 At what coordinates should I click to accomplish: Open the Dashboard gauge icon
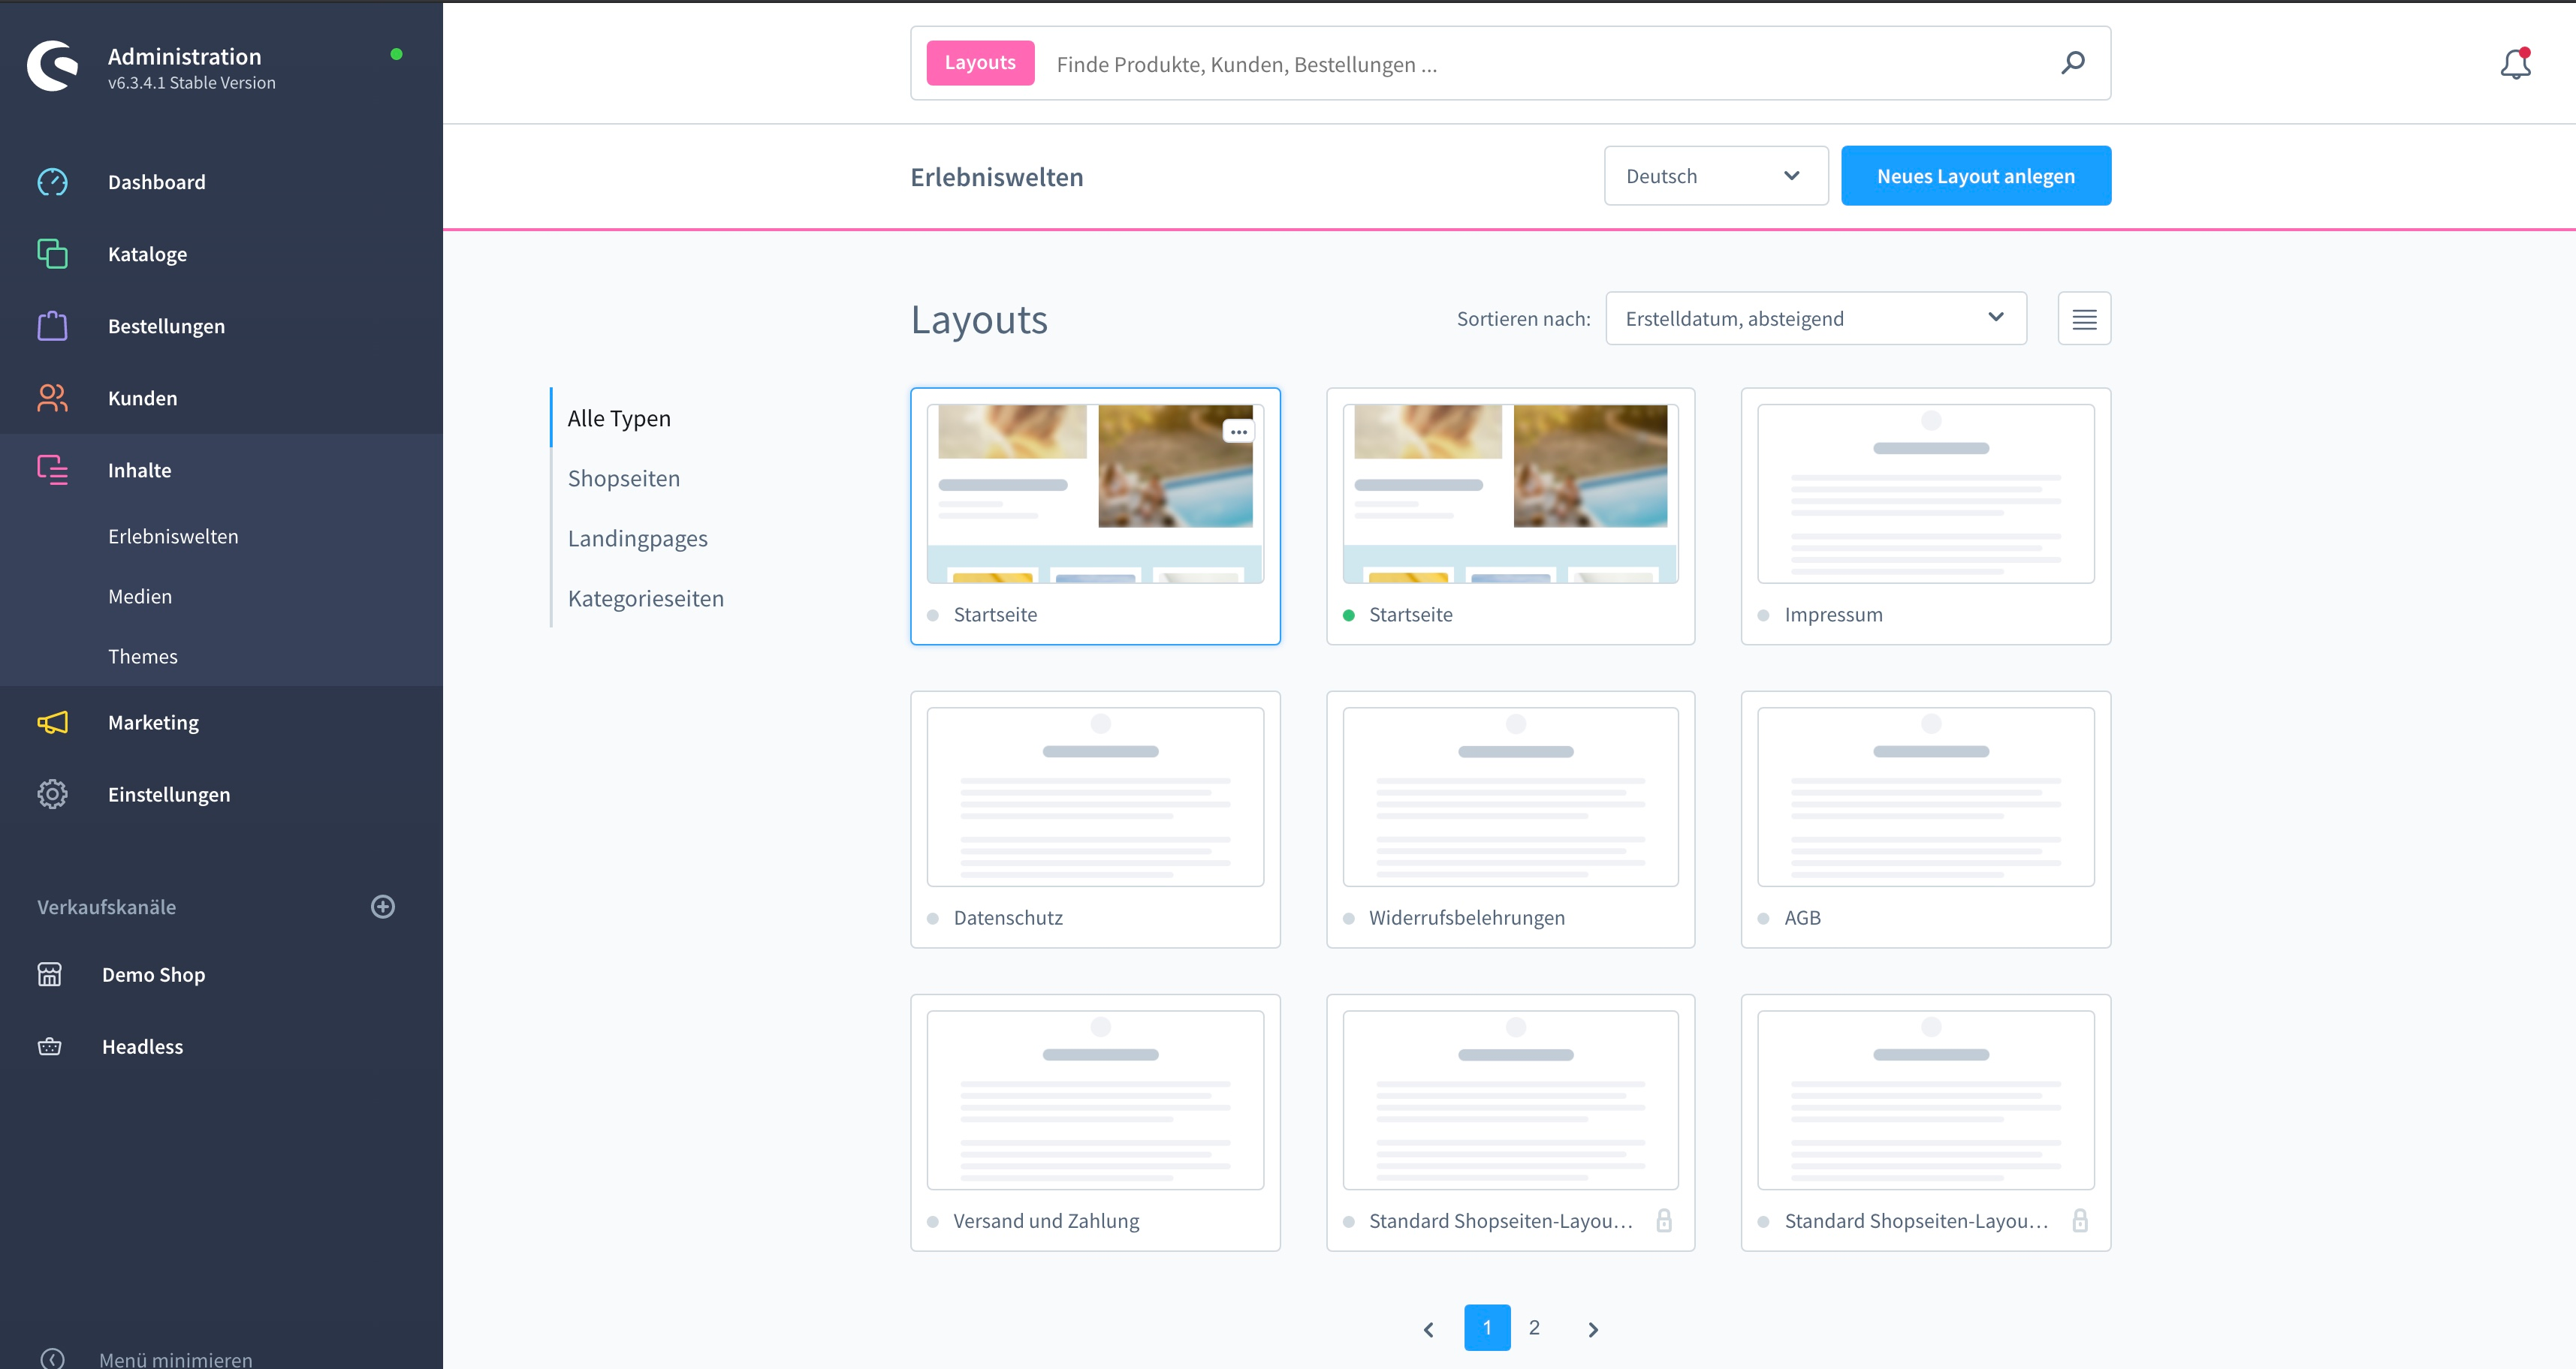click(x=52, y=182)
